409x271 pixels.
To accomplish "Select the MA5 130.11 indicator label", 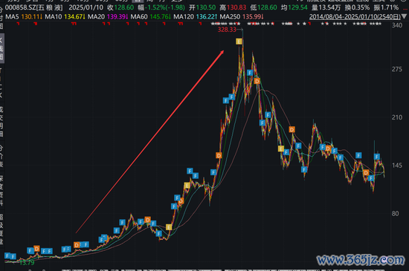I will coord(24,16).
